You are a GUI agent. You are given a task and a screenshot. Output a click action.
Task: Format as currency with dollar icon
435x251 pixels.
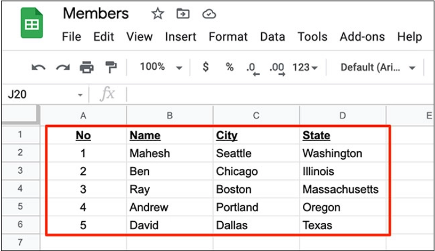206,67
